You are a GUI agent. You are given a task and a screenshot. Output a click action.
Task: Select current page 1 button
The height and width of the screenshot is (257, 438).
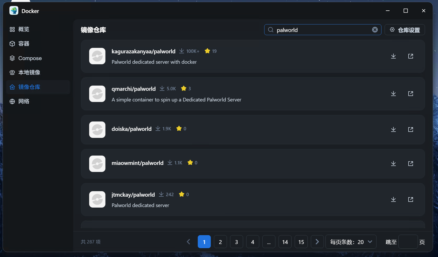pyautogui.click(x=204, y=242)
